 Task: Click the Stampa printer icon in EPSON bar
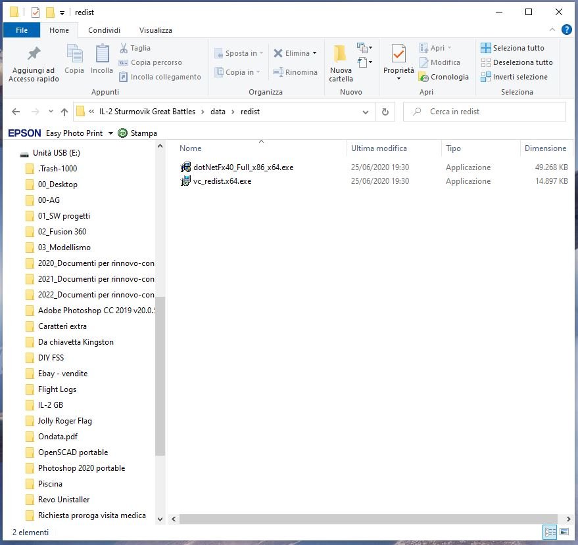pyautogui.click(x=122, y=133)
